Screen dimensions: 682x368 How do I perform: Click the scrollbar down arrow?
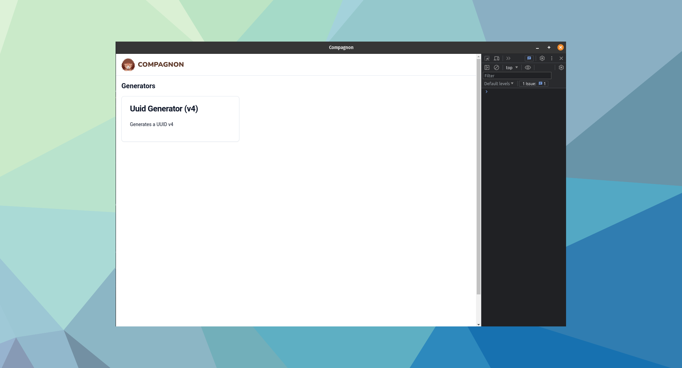point(478,324)
